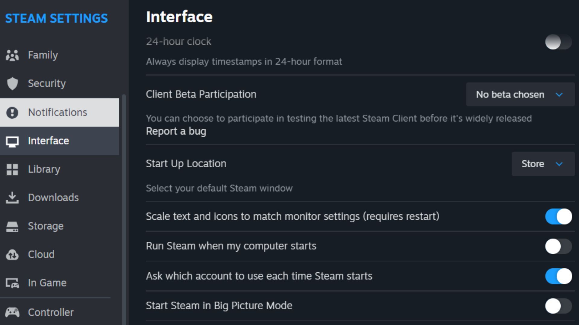The width and height of the screenshot is (579, 325).
Task: Turn off scale text and icons toggle
Action: [558, 216]
